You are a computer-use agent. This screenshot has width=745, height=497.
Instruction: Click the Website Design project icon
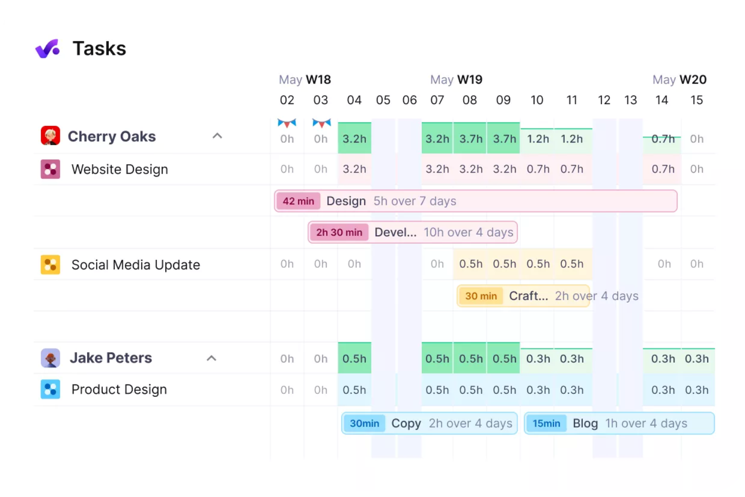(50, 169)
